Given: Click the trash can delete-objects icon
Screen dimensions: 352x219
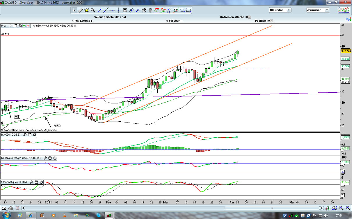Looking at the screenshot, I should point(150,10).
